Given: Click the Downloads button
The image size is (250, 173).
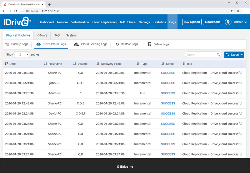Looking at the screenshot, I should (212, 22).
